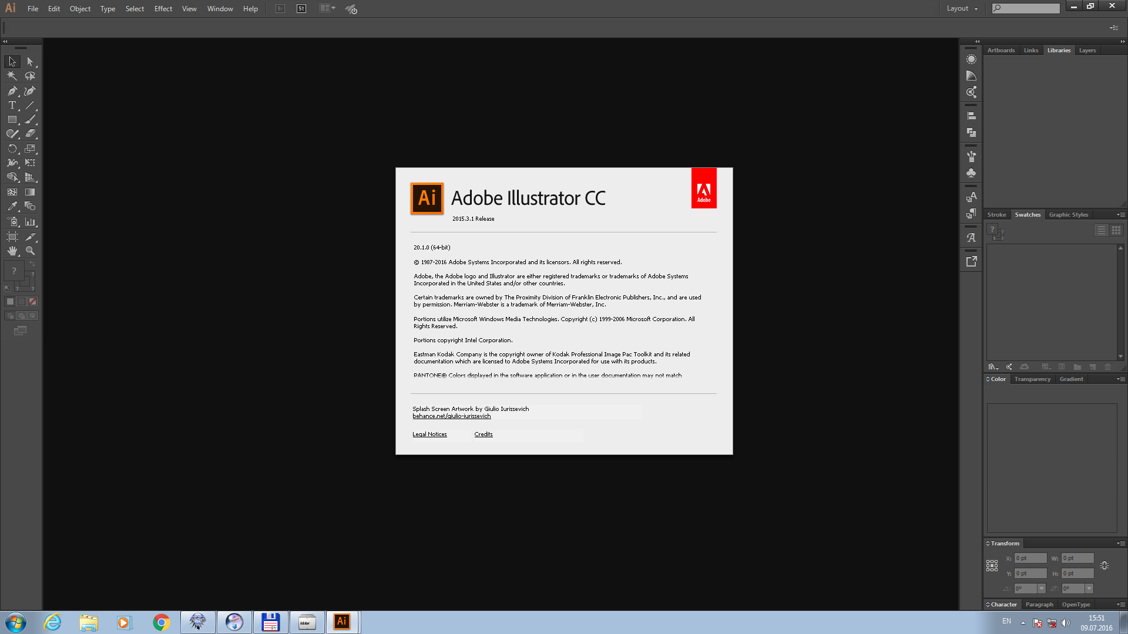This screenshot has height=634, width=1128.
Task: Select the Rectangle tool
Action: 12,119
